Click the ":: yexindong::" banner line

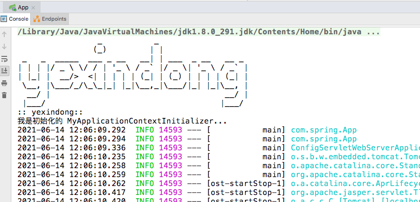click(x=50, y=112)
